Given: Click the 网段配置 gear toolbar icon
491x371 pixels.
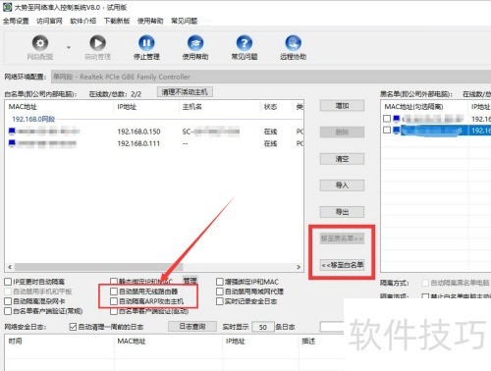Looking at the screenshot, I should [x=40, y=43].
